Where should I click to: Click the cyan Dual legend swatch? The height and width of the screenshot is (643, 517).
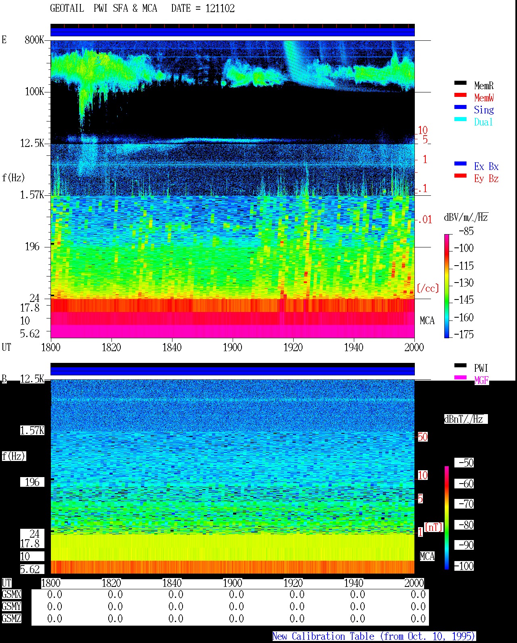(460, 119)
